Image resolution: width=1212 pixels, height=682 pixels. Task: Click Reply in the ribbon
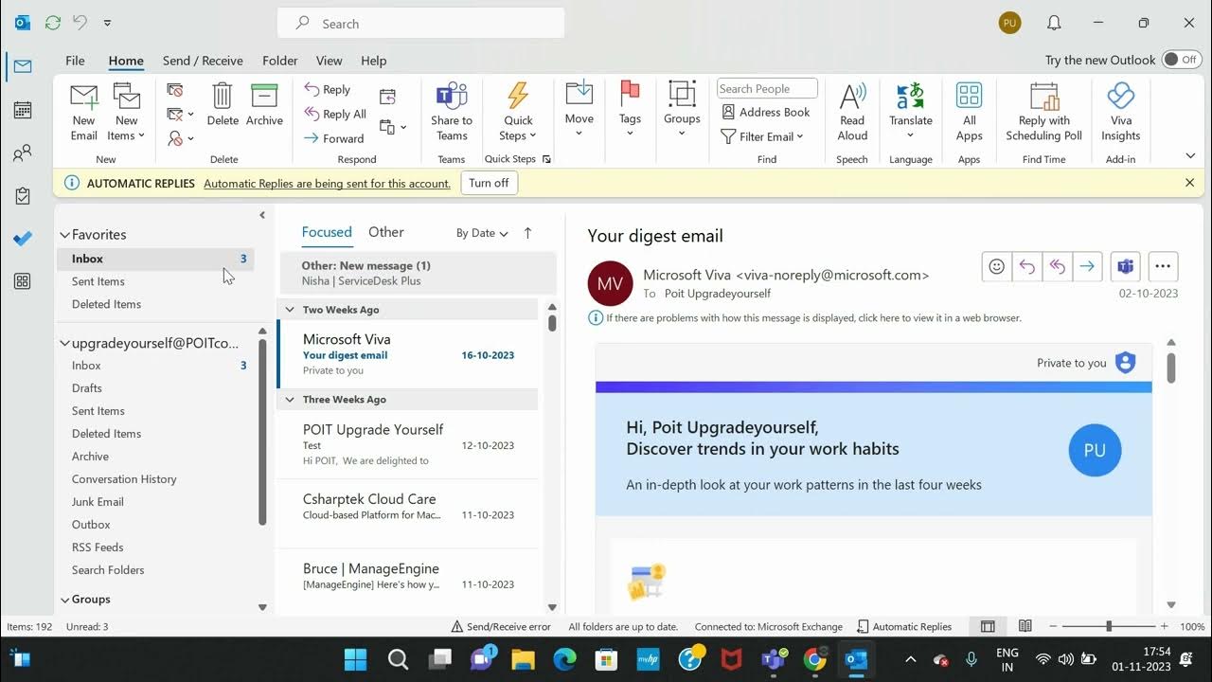[x=328, y=89]
